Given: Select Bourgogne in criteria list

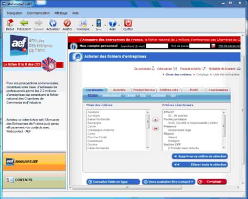Looking at the screenshot, I should 94,123.
